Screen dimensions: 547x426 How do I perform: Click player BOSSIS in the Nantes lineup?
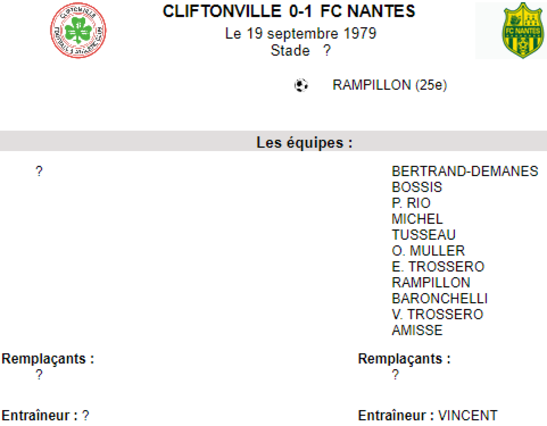tap(417, 187)
